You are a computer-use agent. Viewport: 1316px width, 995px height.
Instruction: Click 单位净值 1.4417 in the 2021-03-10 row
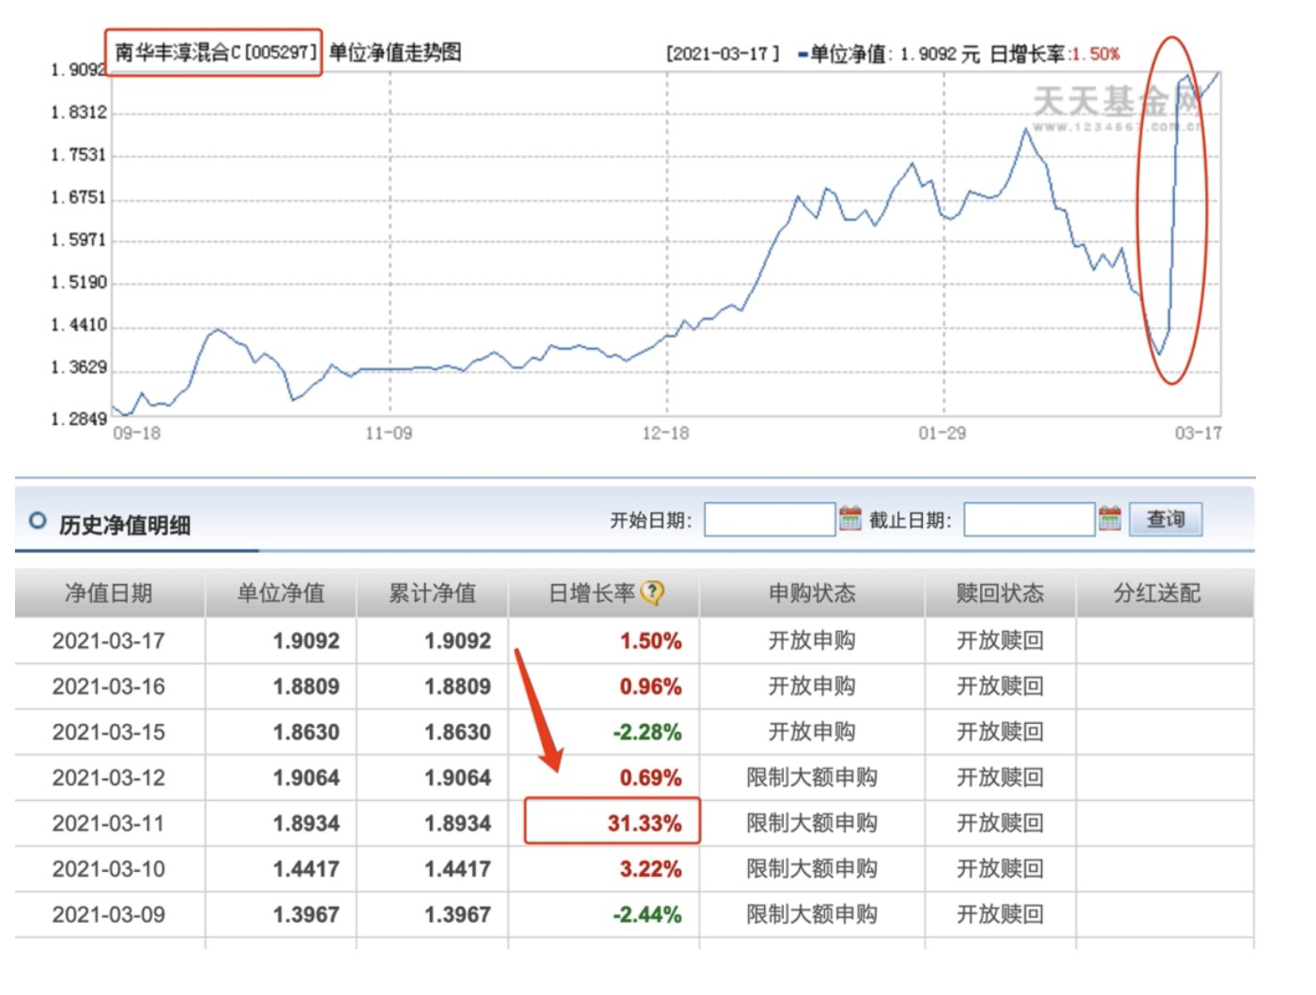[306, 869]
